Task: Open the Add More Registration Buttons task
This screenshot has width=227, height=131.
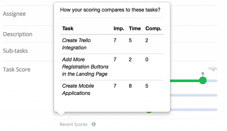Action: point(85,67)
